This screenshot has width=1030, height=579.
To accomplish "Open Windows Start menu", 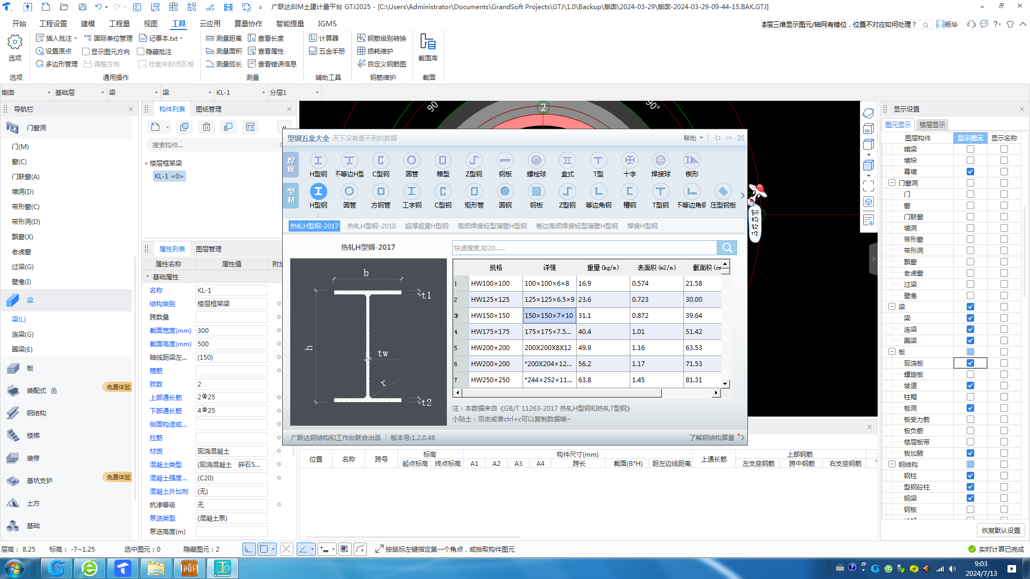I will point(14,568).
